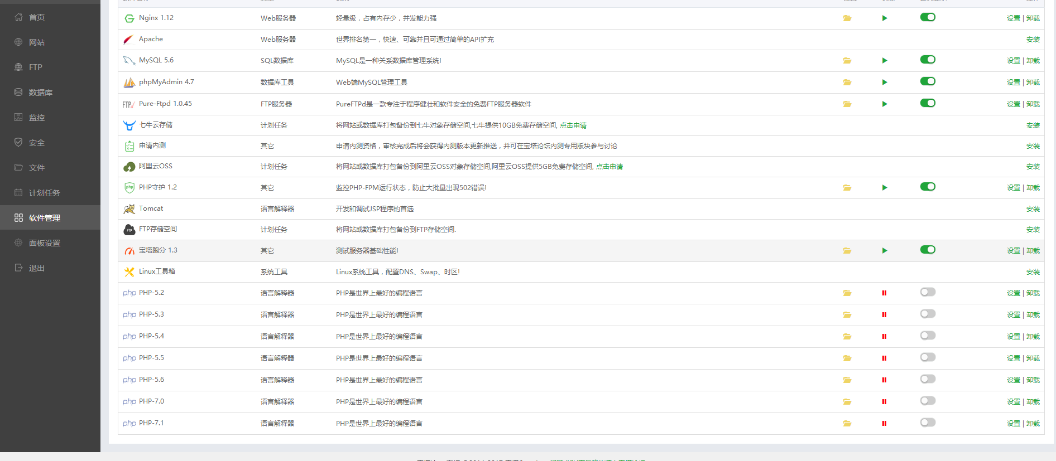Click the Nginx green running-status arrow
This screenshot has height=461, width=1056.
[885, 18]
